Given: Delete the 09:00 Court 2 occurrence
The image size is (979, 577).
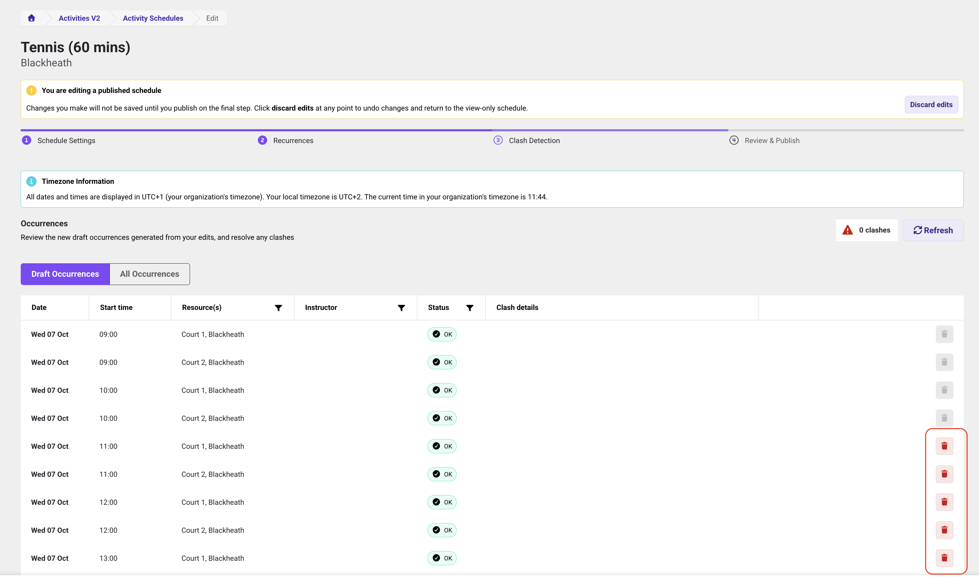Looking at the screenshot, I should (944, 362).
